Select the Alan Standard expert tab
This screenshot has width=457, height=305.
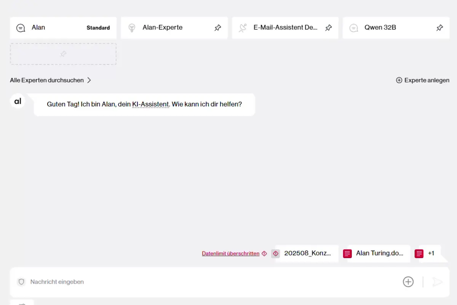[x=63, y=28]
